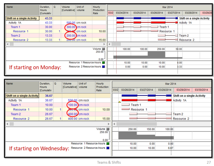This screenshot has height=166, width=214.
Task: Click Resource 2 bar label in Wednesday Gantt
Action: click(x=181, y=119)
